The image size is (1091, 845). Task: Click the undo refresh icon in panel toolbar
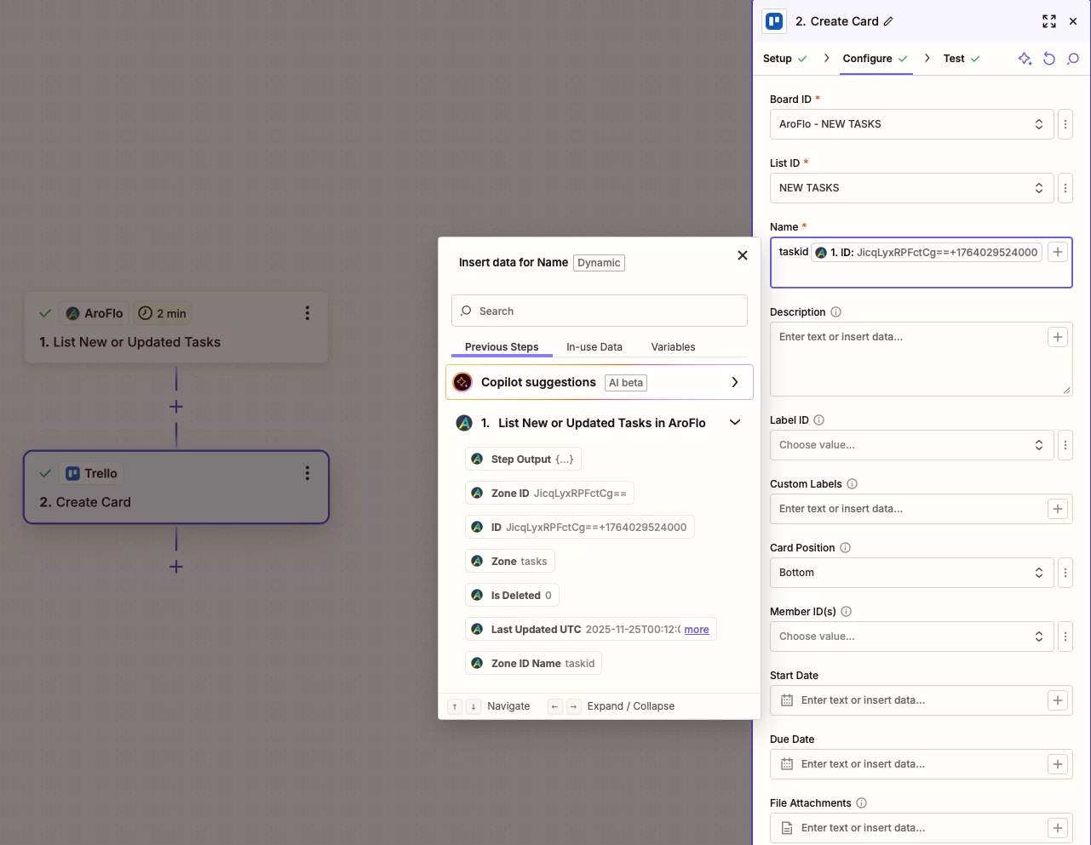click(1049, 59)
